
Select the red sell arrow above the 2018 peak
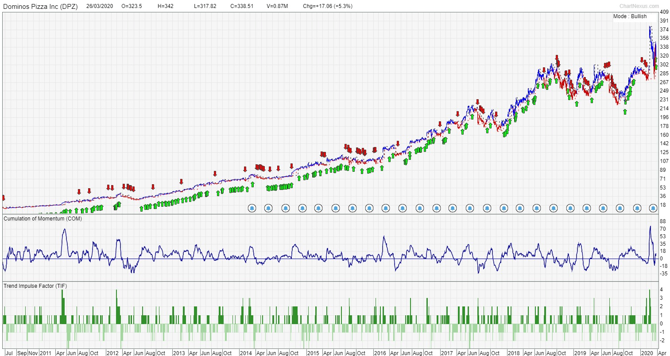[x=557, y=58]
